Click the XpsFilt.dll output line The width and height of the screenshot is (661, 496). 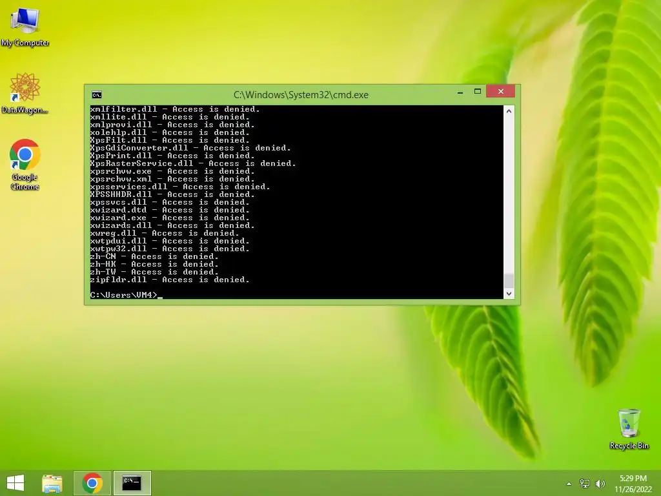170,140
